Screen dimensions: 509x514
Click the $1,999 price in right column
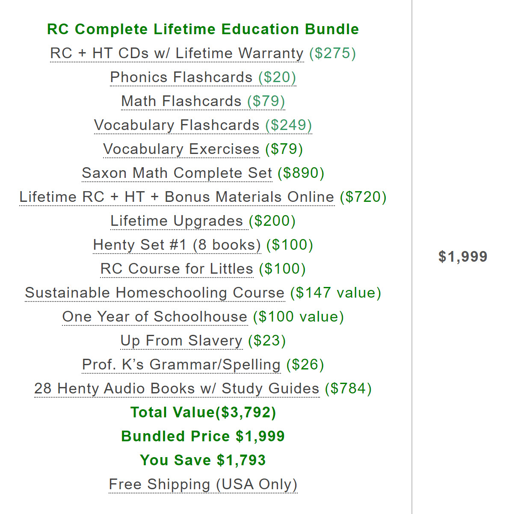point(463,257)
